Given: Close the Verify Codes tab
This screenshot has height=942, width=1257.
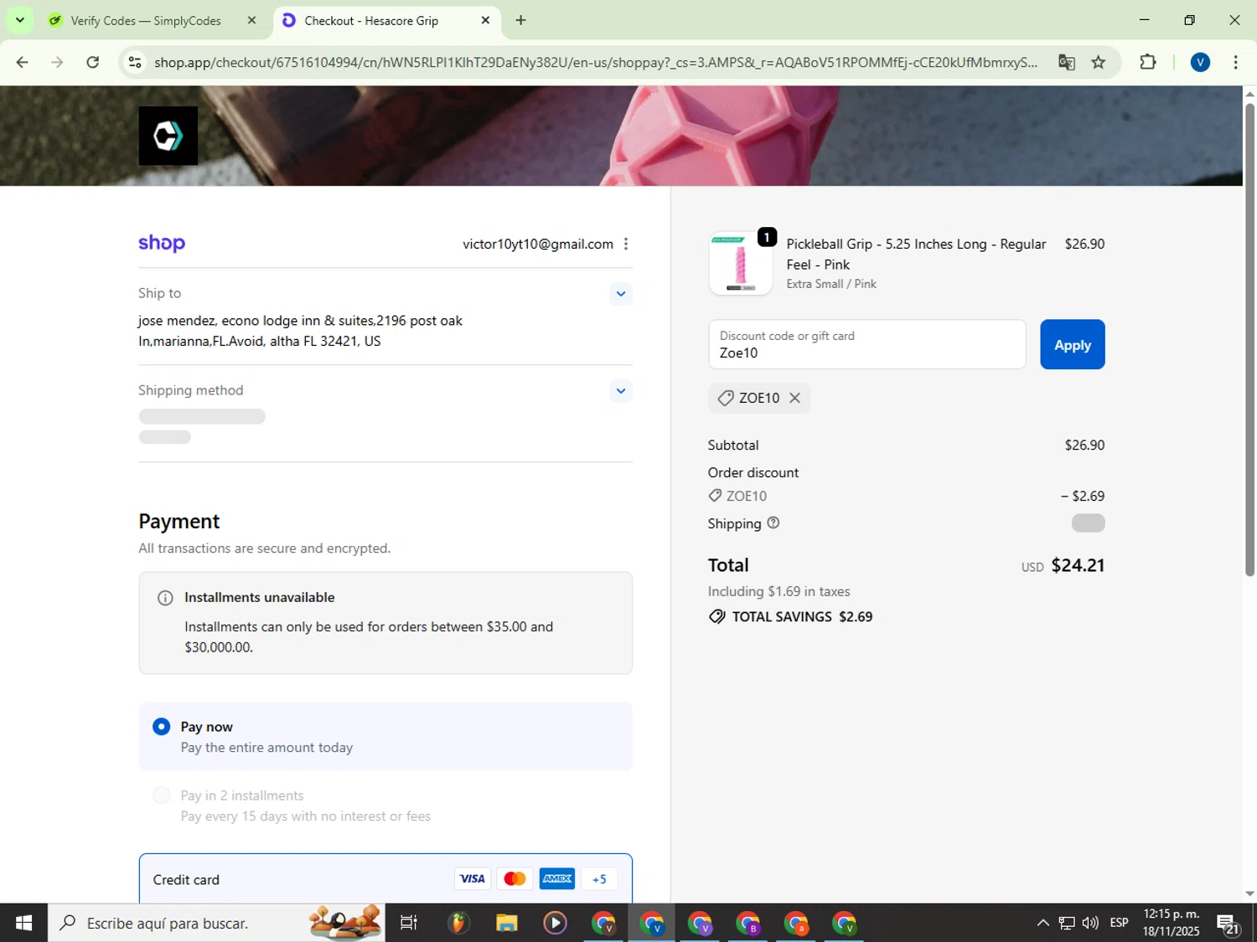Looking at the screenshot, I should (251, 20).
